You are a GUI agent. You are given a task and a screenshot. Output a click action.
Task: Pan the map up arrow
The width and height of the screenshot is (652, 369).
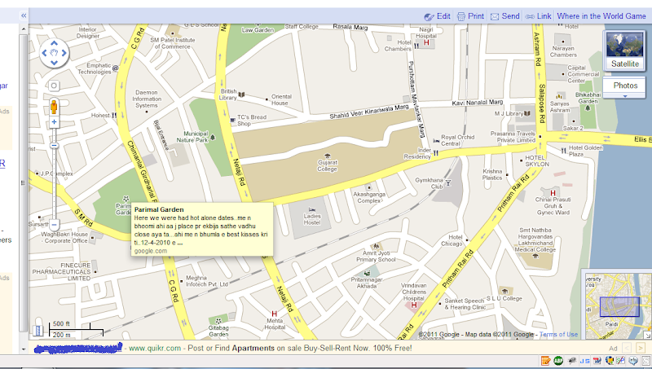[54, 43]
